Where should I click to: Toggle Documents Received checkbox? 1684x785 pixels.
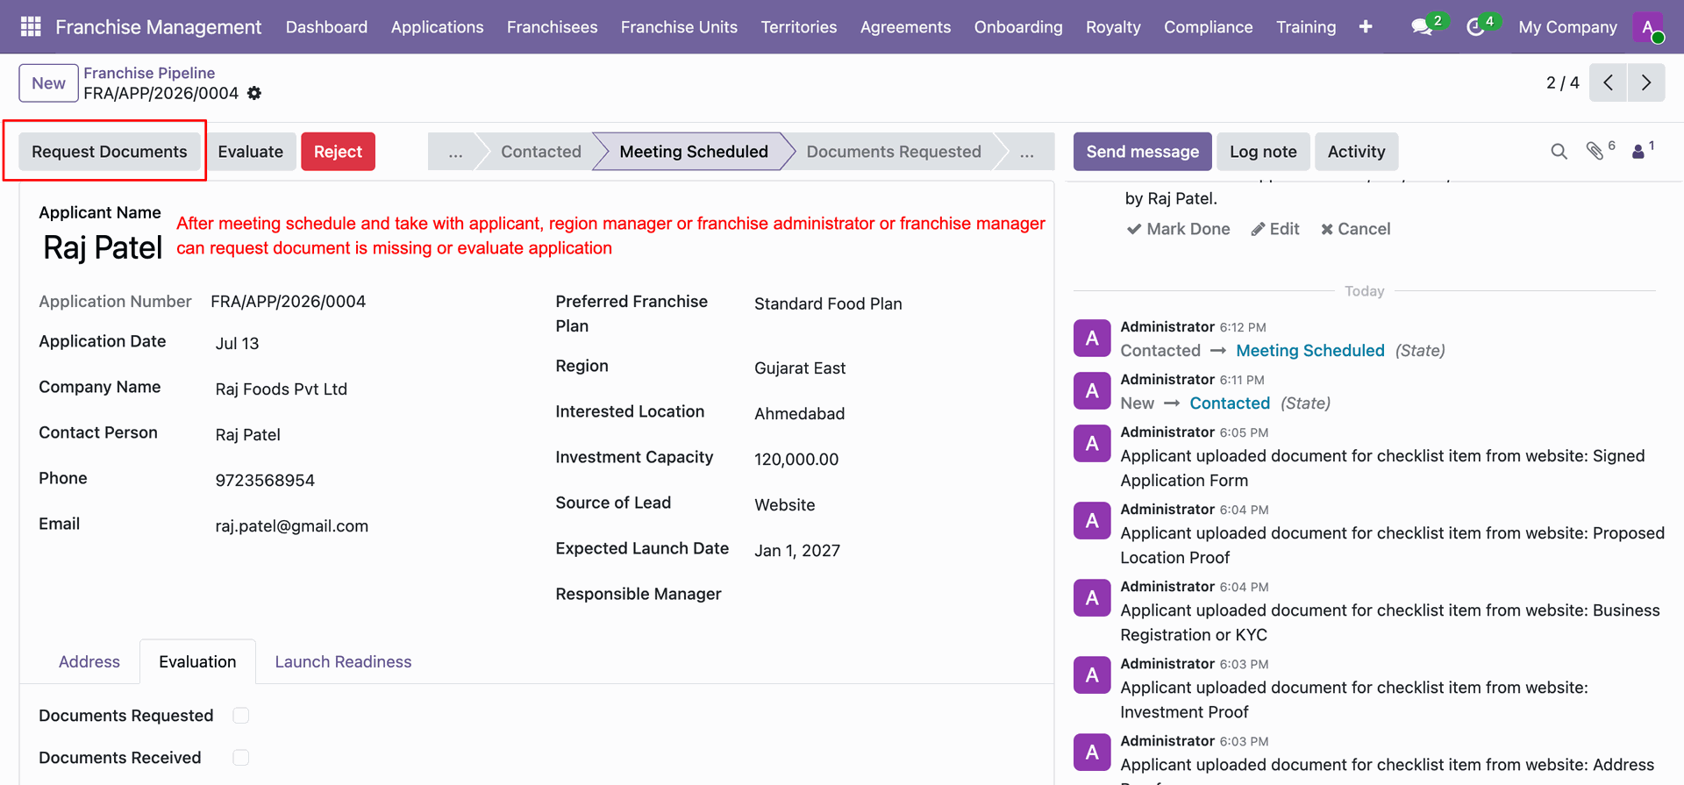click(241, 758)
